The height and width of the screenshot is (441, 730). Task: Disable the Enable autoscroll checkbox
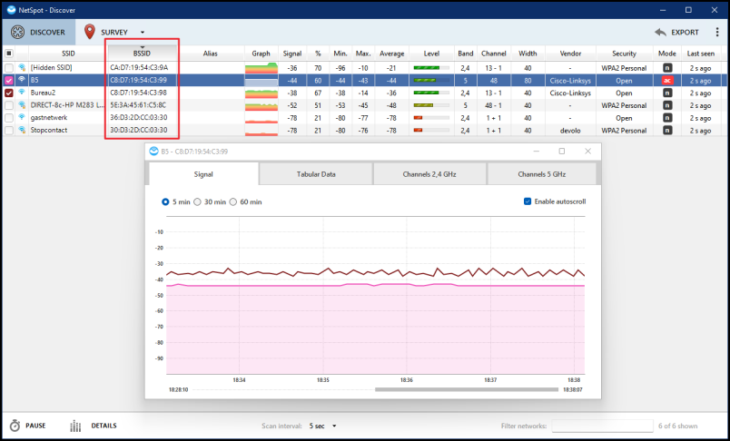528,201
